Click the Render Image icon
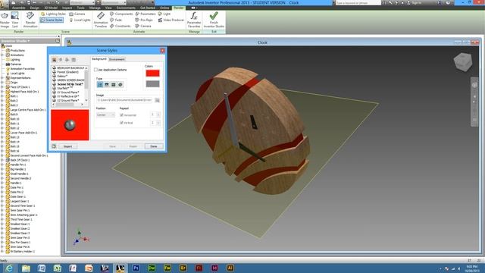 [5, 20]
